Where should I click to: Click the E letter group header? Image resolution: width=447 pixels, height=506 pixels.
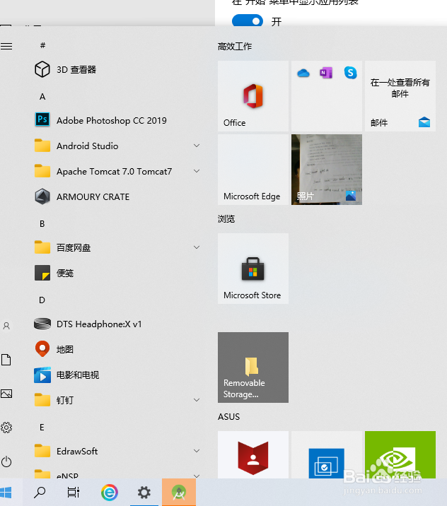(x=42, y=428)
